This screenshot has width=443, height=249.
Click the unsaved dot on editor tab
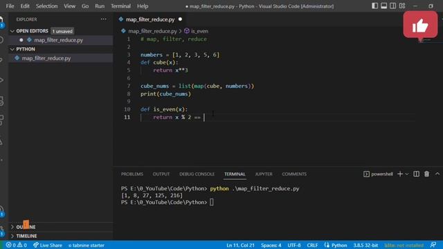[x=180, y=19]
